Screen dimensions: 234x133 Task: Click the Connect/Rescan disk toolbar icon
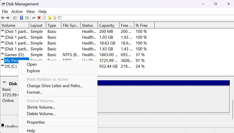[x=34, y=18]
